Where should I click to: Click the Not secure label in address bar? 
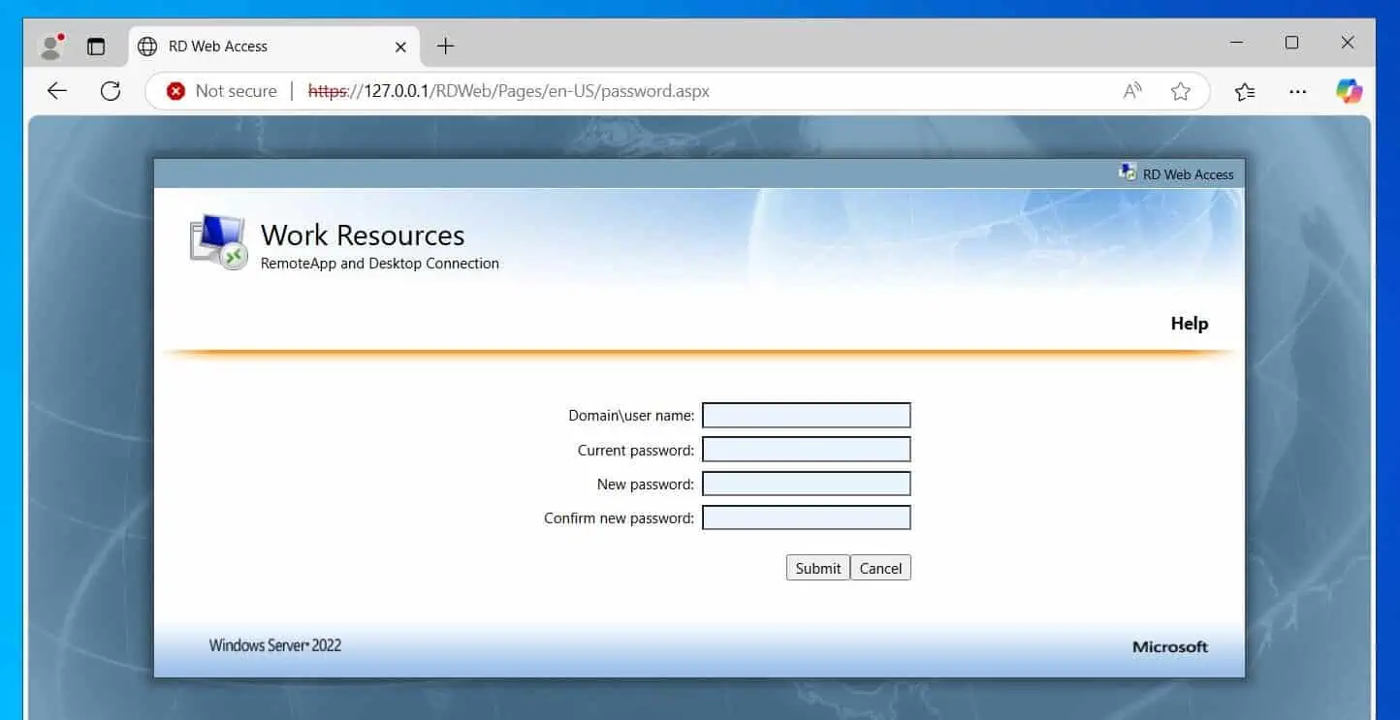236,91
